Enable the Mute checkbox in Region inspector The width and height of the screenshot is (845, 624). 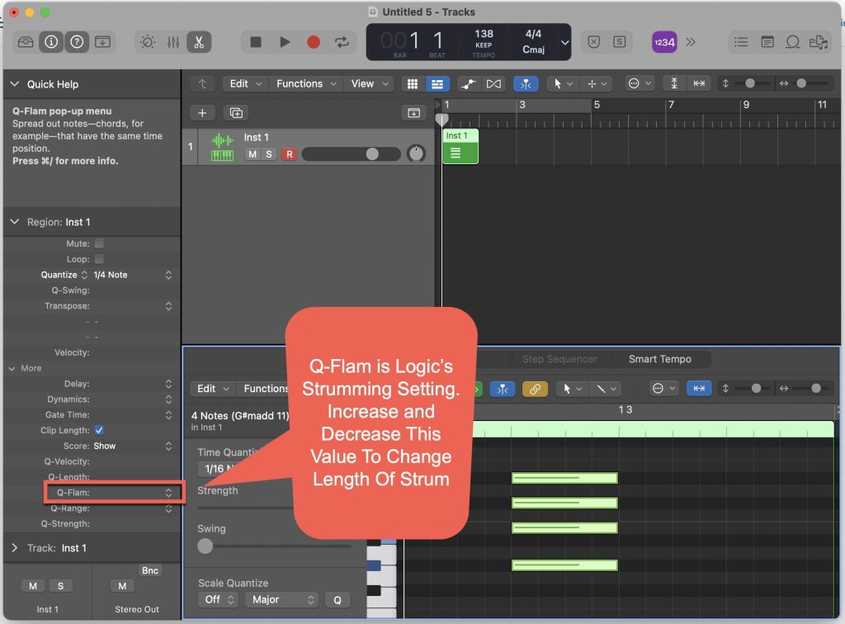(99, 243)
